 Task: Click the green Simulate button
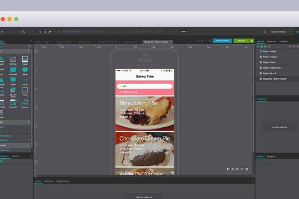(241, 41)
